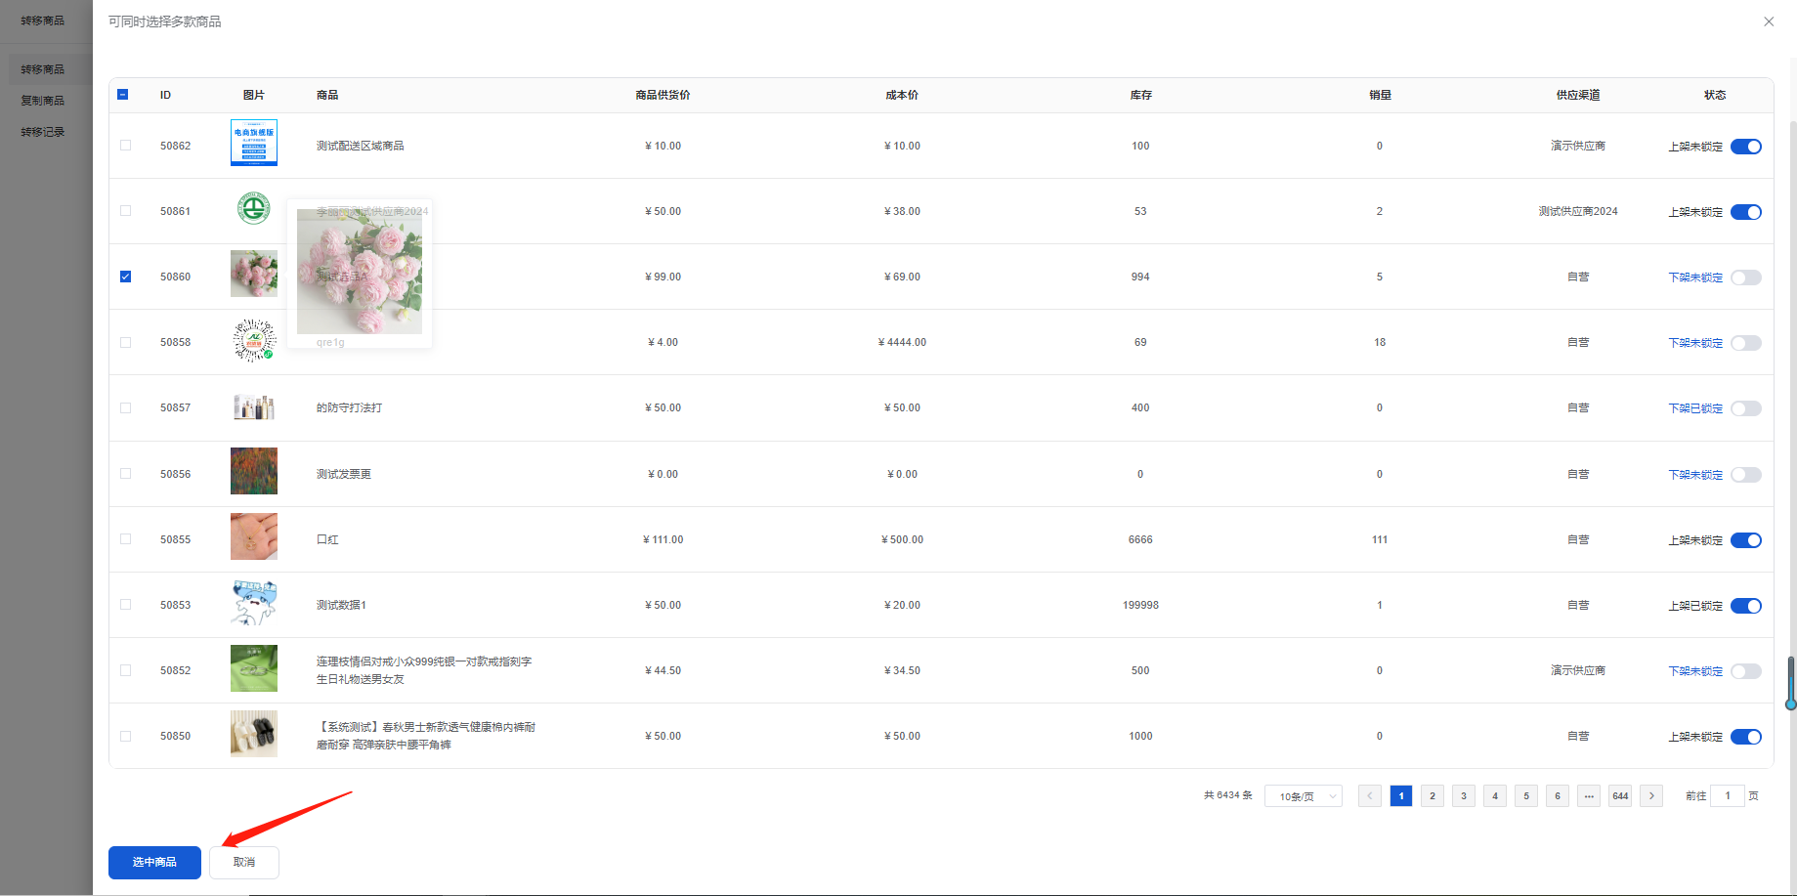Toggle the select-all checkbox in table header
This screenshot has width=1797, height=896.
pos(123,95)
